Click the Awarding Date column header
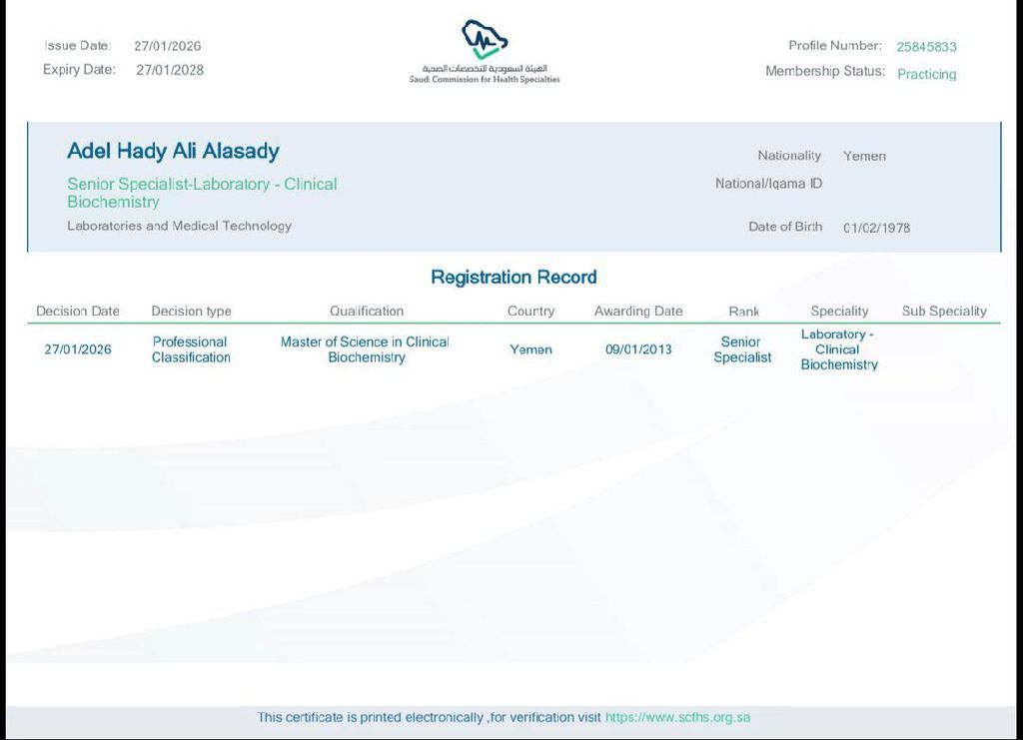The height and width of the screenshot is (740, 1023). click(638, 311)
